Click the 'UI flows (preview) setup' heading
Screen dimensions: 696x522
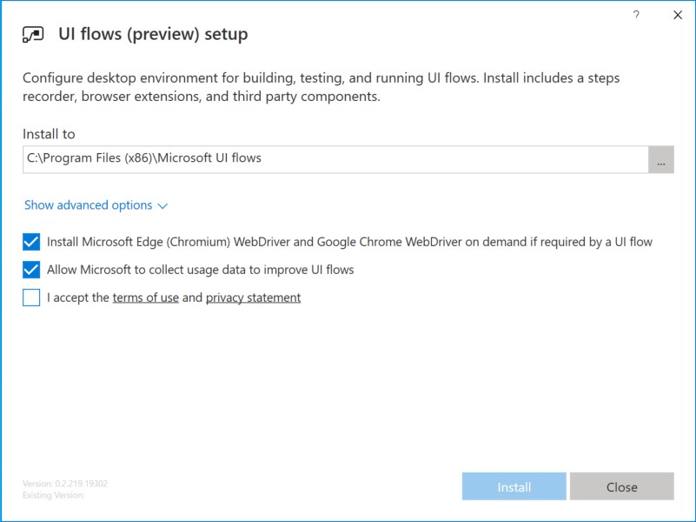[153, 35]
